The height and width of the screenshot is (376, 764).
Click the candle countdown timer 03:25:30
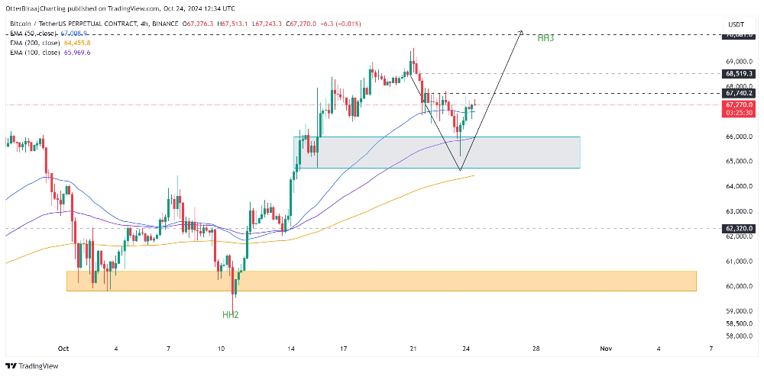click(740, 112)
